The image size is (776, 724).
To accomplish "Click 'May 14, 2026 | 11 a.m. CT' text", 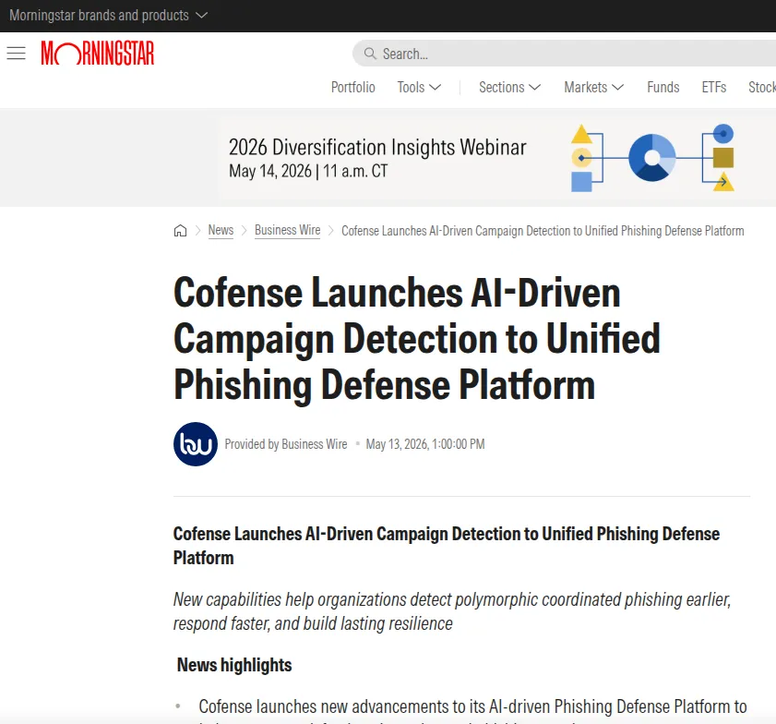I will pos(308,172).
